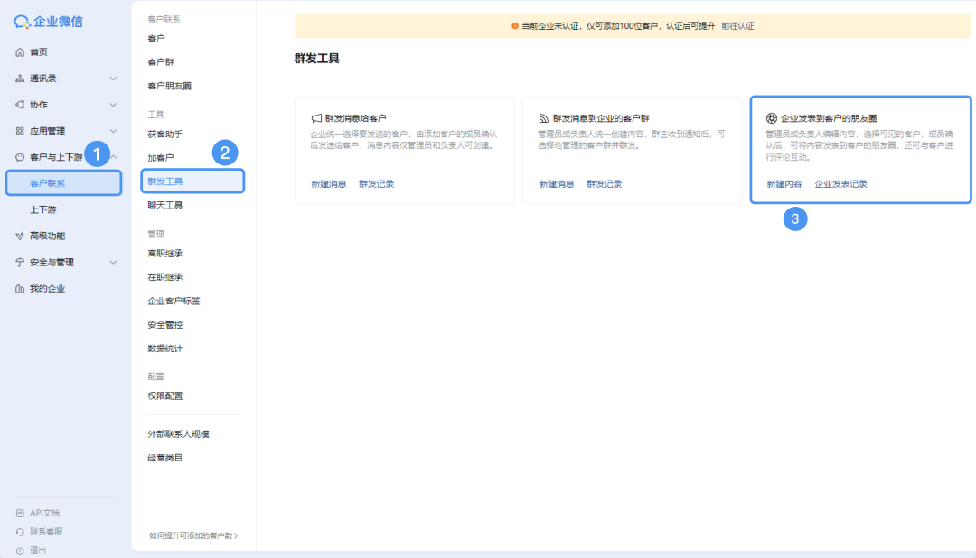Click the API文档 document icon
Image resolution: width=976 pixels, height=558 pixels.
click(20, 513)
